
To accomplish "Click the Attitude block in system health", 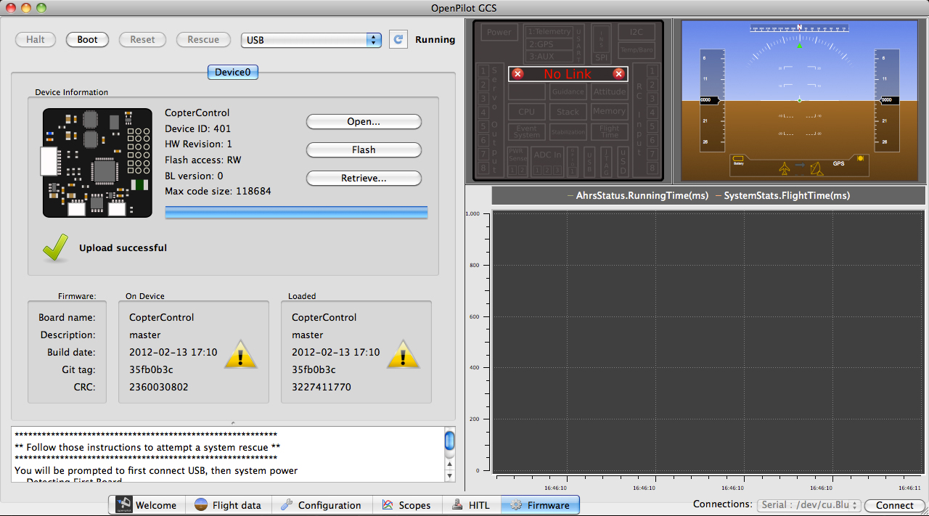I will tap(610, 91).
